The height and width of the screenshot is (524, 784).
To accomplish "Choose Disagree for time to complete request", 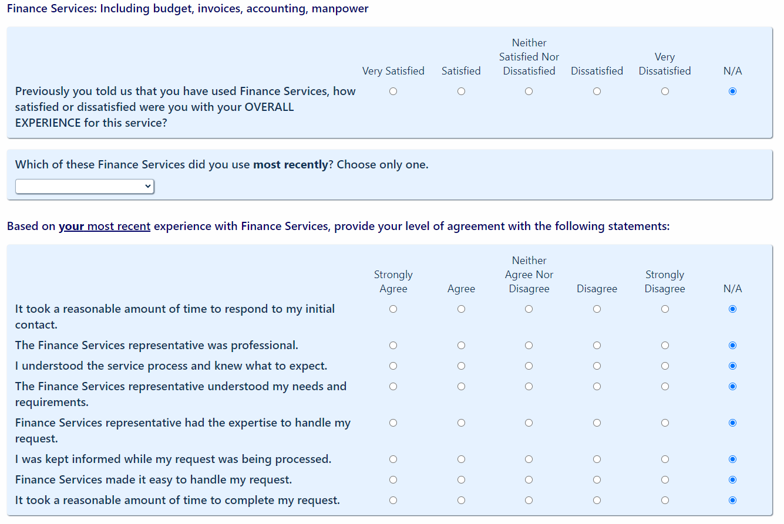I will [597, 501].
